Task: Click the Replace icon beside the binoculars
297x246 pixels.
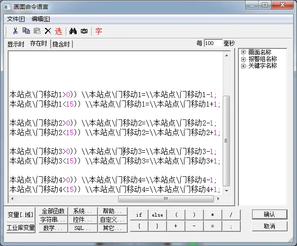Action: coord(84,31)
